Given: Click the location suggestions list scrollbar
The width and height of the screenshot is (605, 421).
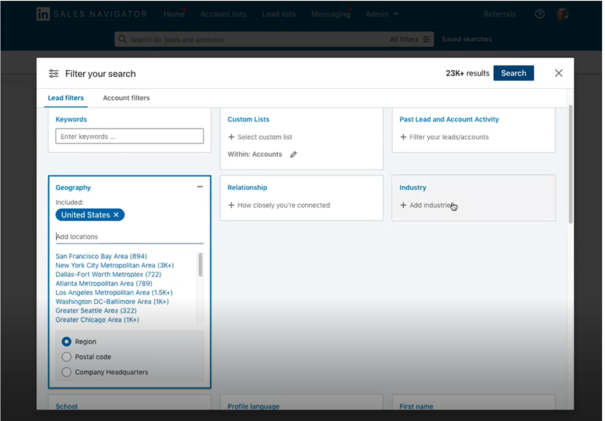Looking at the screenshot, I should click(x=200, y=265).
